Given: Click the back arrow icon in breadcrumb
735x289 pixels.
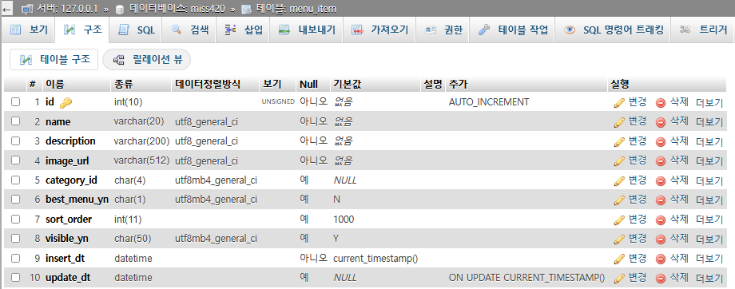Looking at the screenshot, I should pyautogui.click(x=7, y=9).
